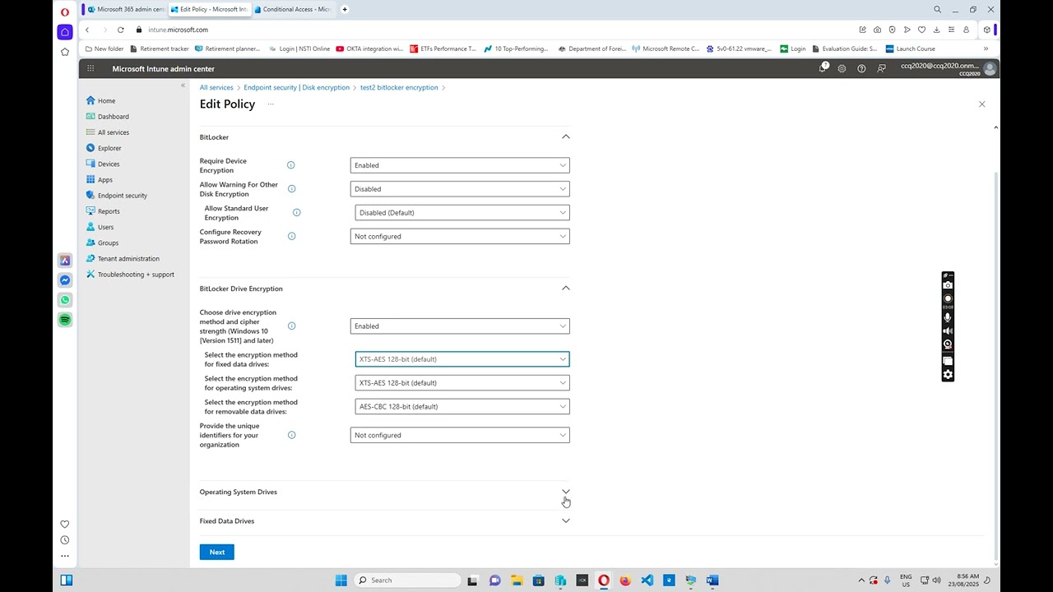Viewport: 1053px width, 592px height.
Task: Open Intune settings gear icon
Action: (x=842, y=68)
